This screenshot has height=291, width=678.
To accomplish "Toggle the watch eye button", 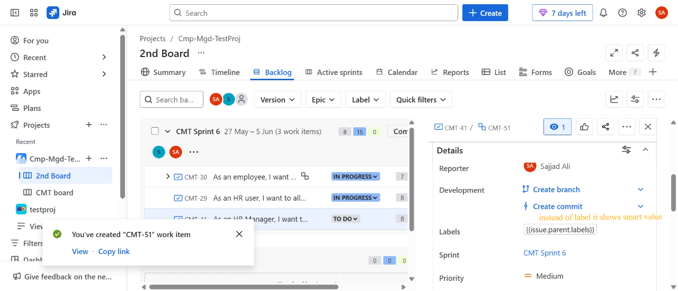I will 558,127.
